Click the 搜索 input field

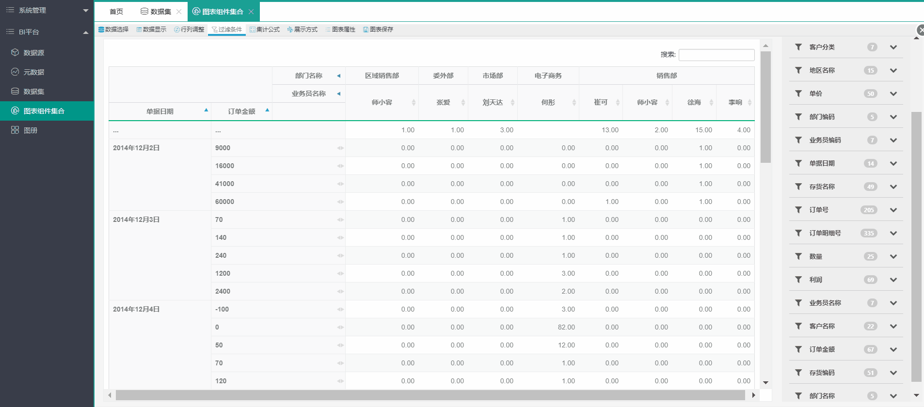[x=716, y=55]
